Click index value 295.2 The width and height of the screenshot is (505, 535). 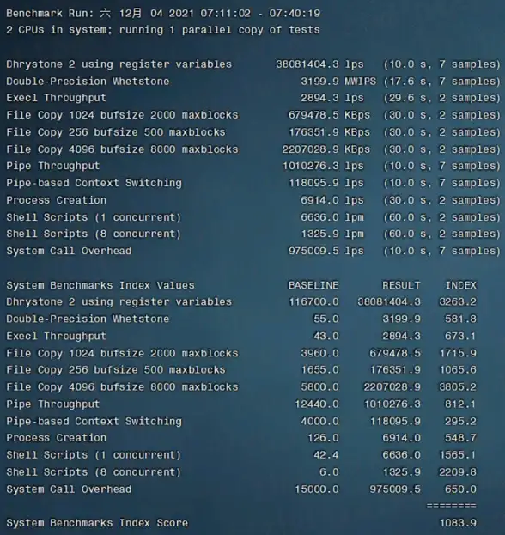click(460, 422)
